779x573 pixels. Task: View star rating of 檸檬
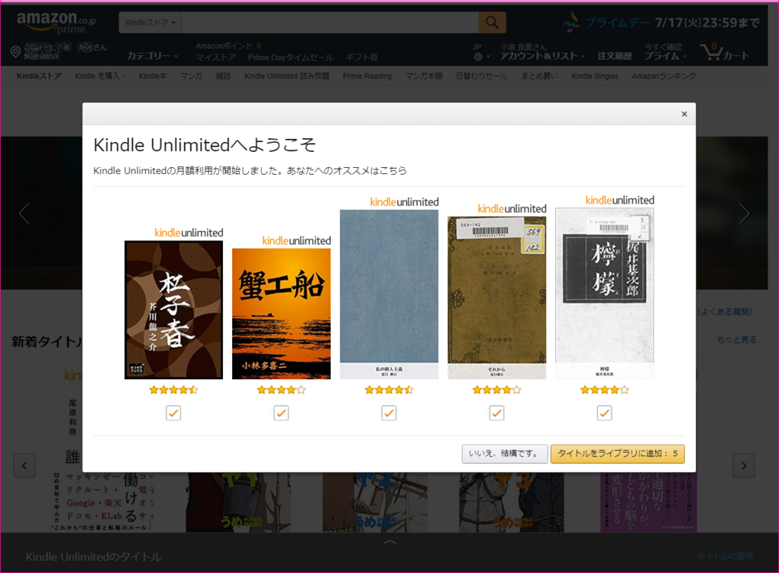[605, 390]
